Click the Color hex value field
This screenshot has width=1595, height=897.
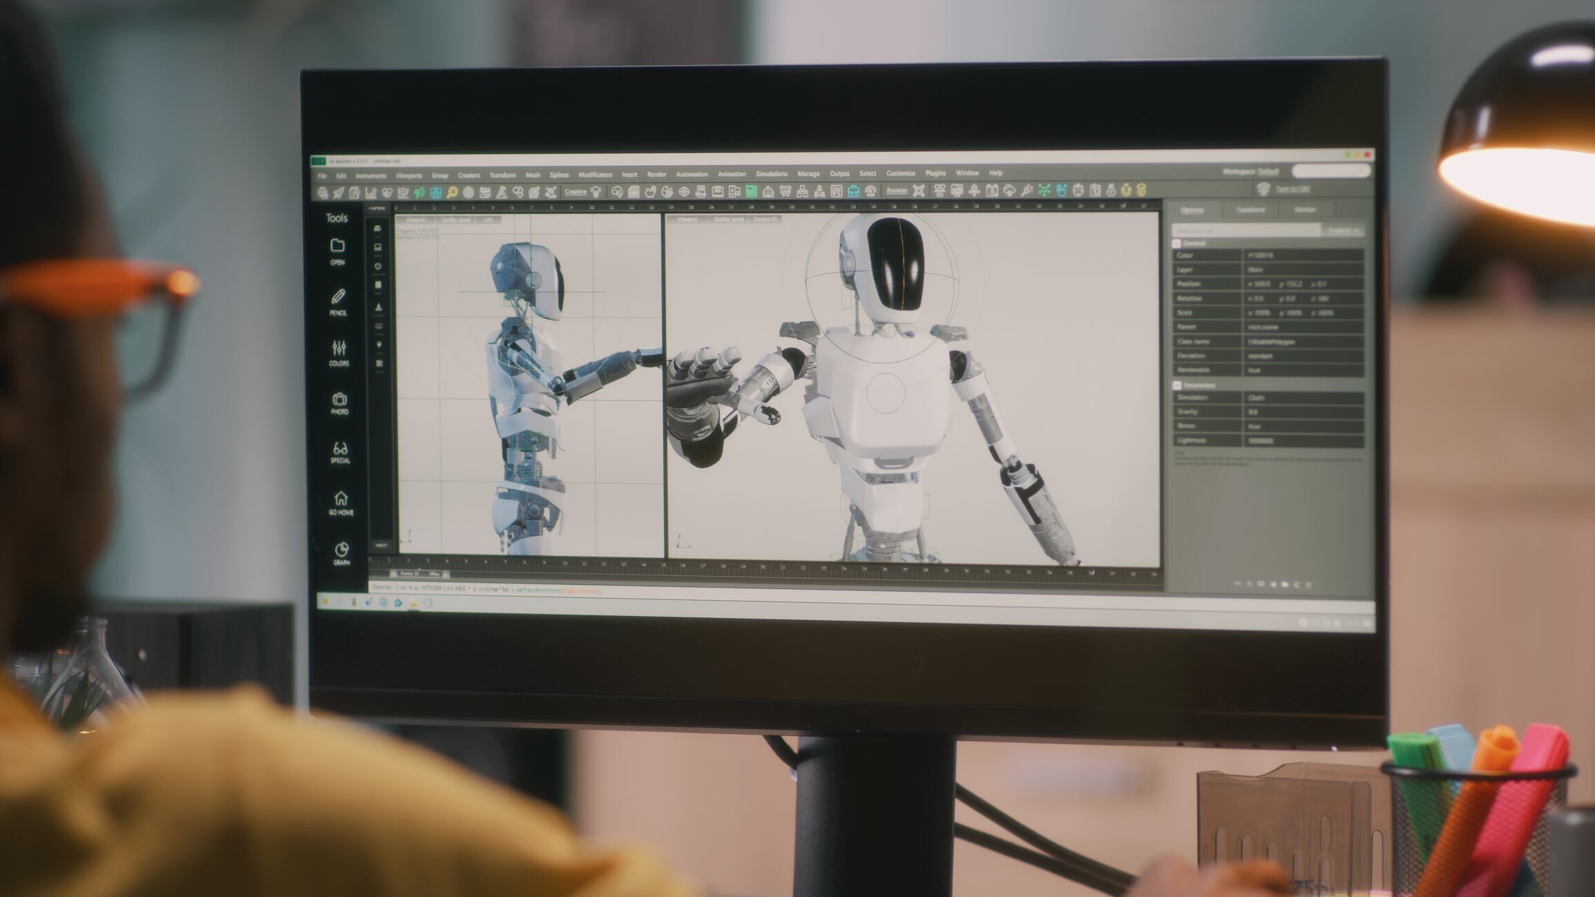1303,255
